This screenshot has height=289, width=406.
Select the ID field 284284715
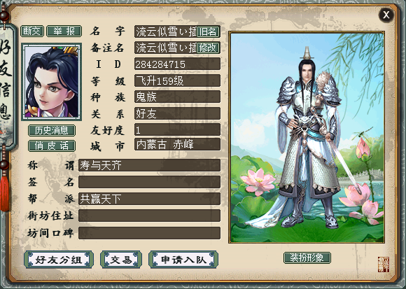pos(177,64)
